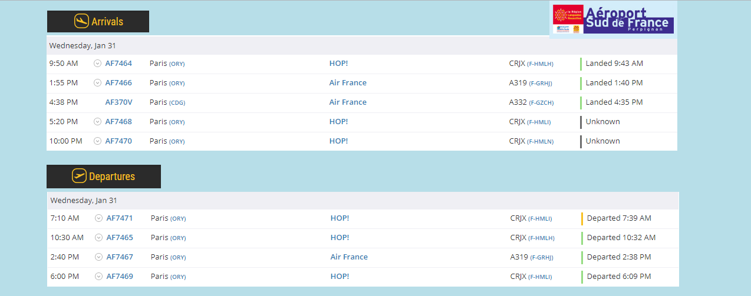Expand departure flight AF7469 details chevron
Screen dimensions: 751x296
pyautogui.click(x=99, y=277)
